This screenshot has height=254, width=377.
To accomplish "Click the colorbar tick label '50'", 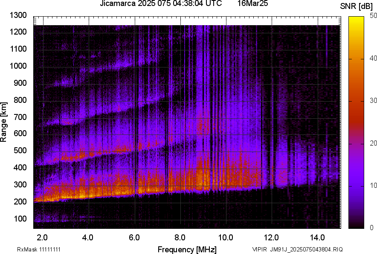I will tap(374, 16).
